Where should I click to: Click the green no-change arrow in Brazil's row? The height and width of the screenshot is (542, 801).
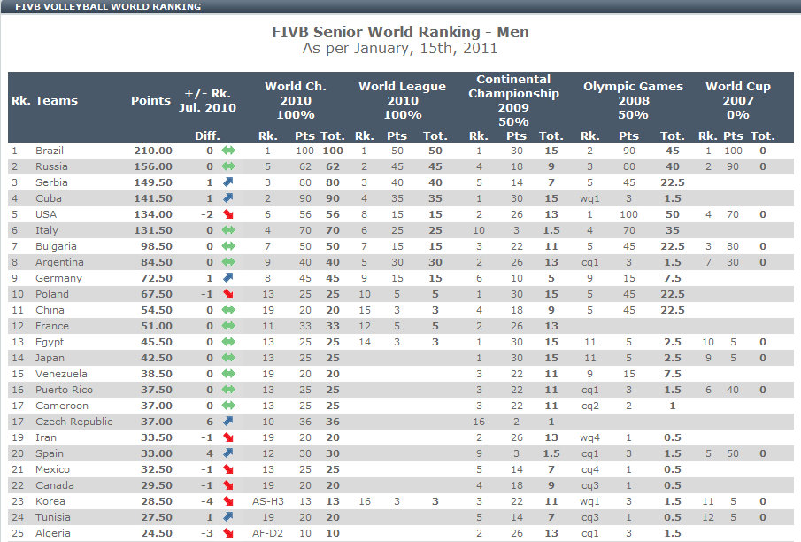(x=228, y=151)
